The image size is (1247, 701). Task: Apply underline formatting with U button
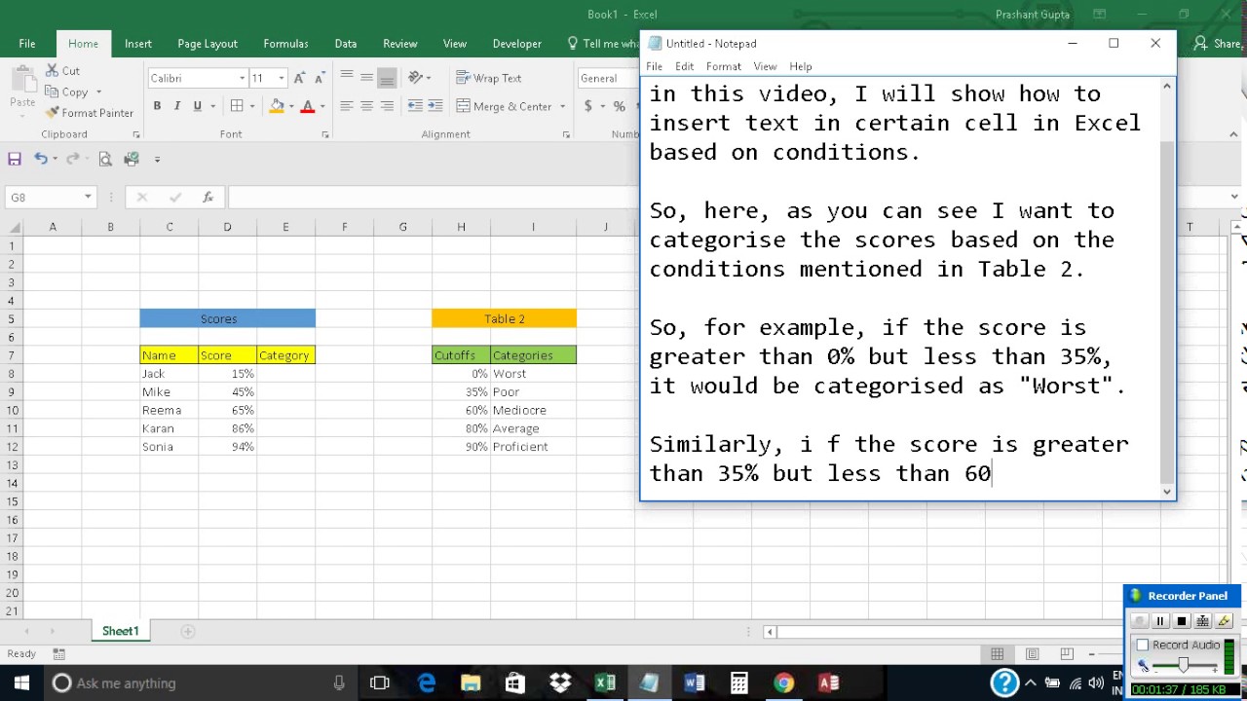[198, 106]
